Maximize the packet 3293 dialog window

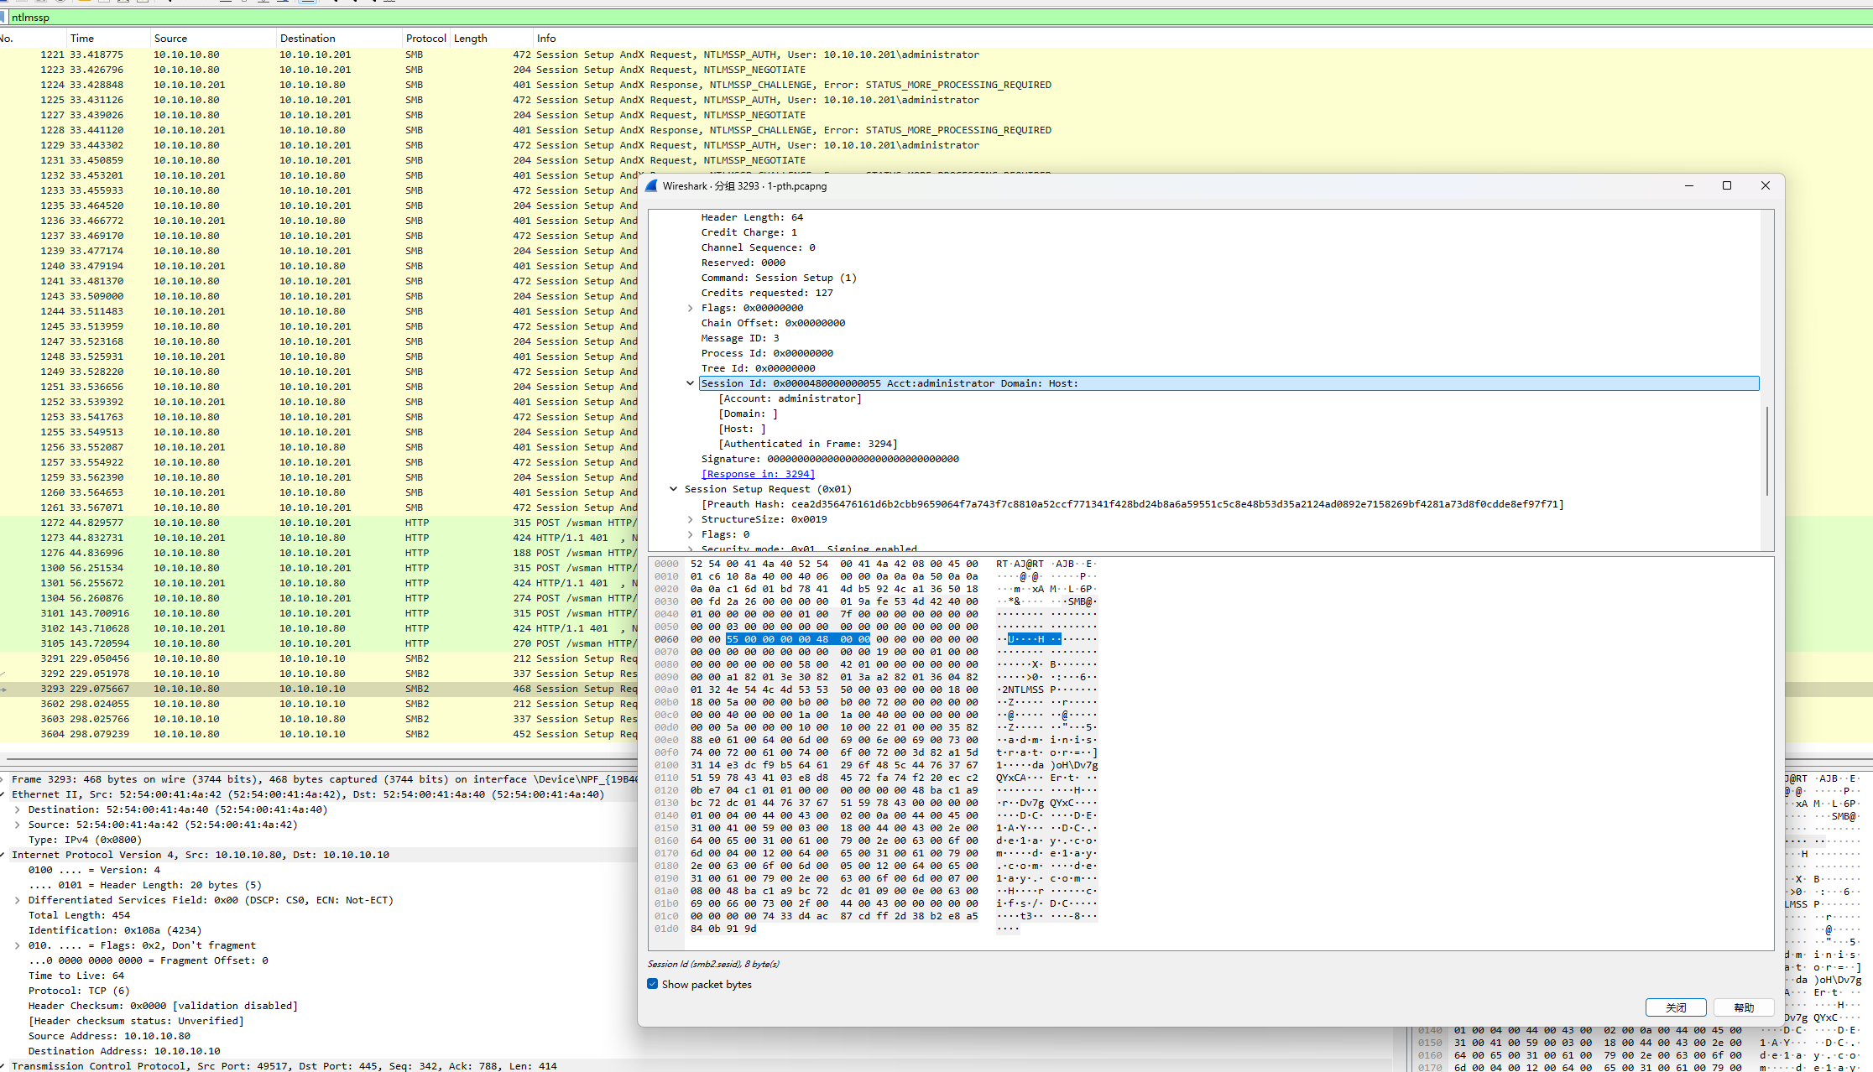pyautogui.click(x=1727, y=186)
